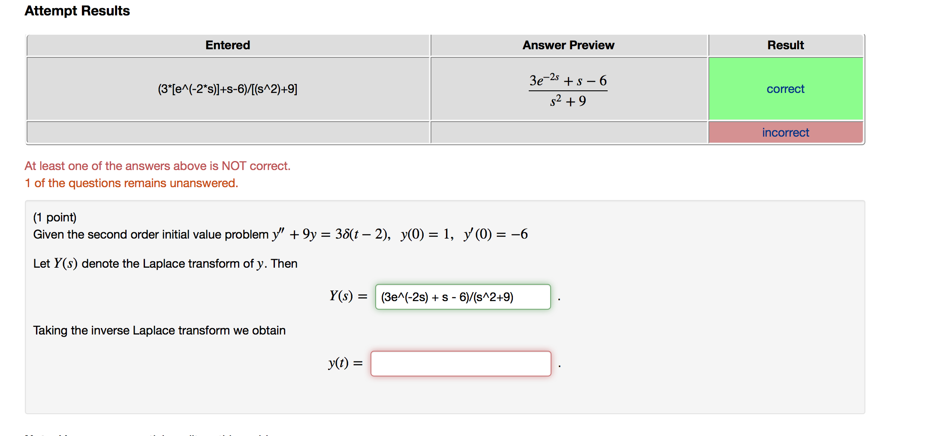The width and height of the screenshot is (940, 436).
Task: Click the Result column header
Action: click(785, 45)
